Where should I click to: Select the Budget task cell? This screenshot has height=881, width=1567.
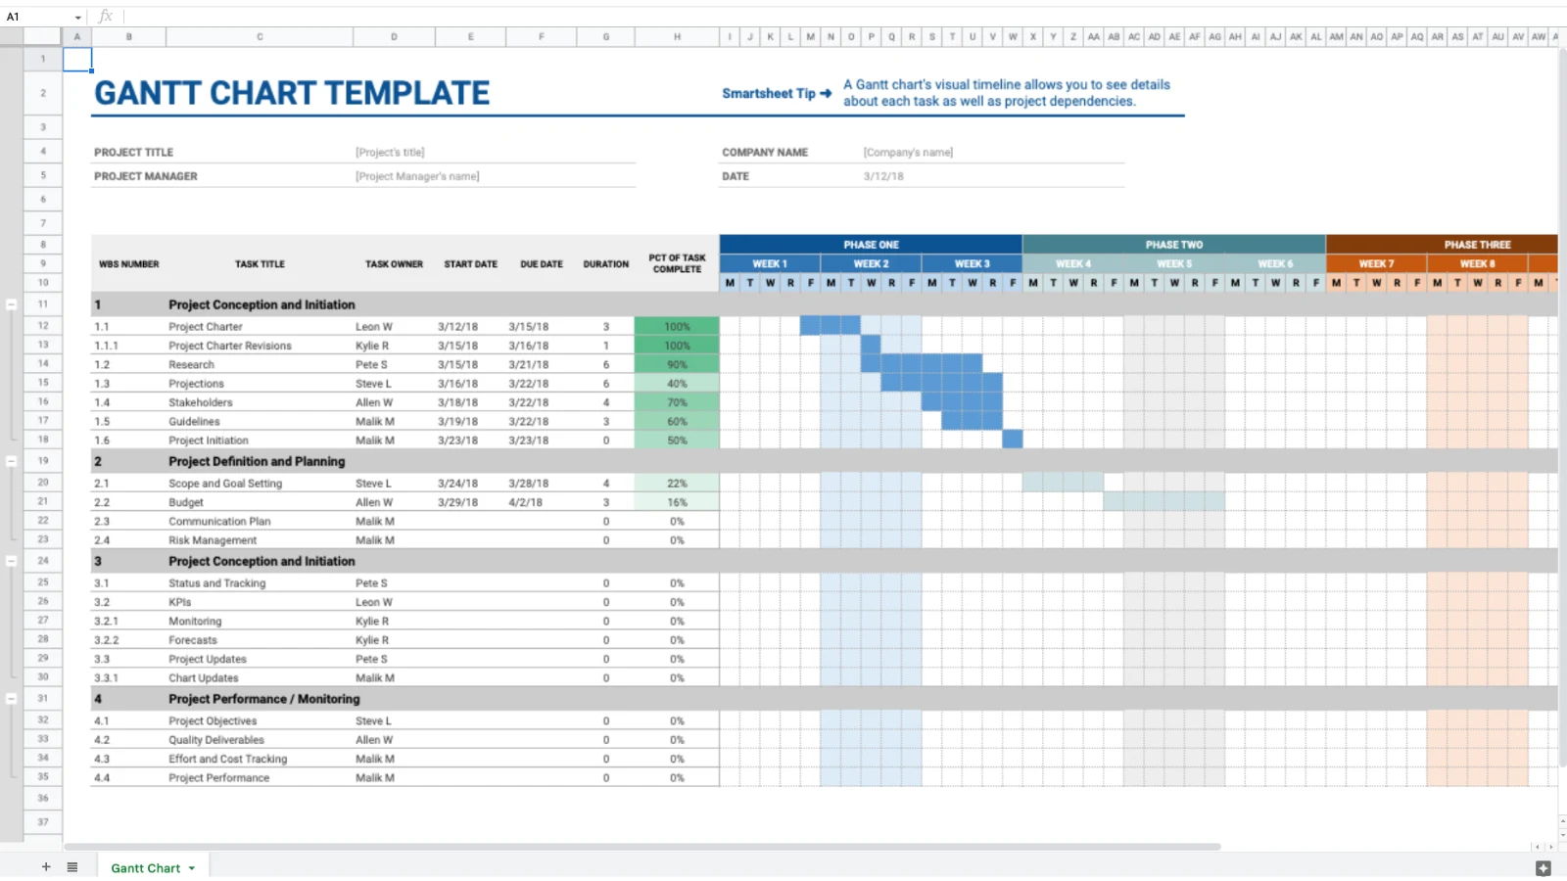[x=260, y=502]
